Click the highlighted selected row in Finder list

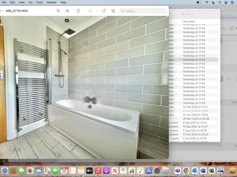193,60
